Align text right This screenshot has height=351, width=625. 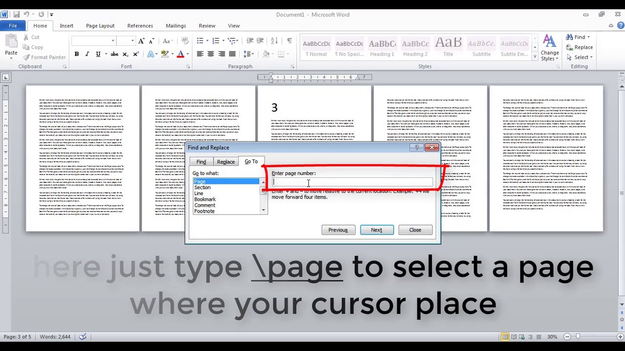click(222, 54)
